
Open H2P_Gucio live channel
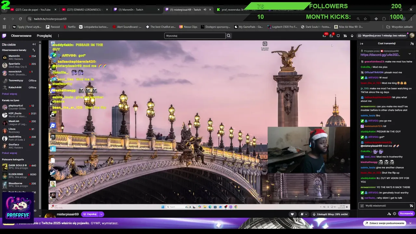click(x=19, y=115)
